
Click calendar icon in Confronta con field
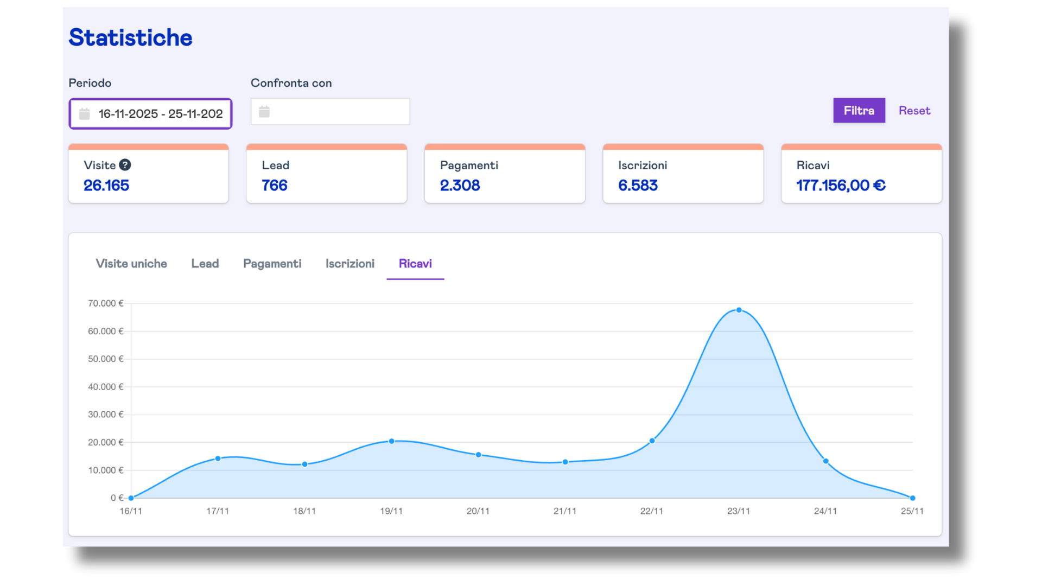[264, 112]
